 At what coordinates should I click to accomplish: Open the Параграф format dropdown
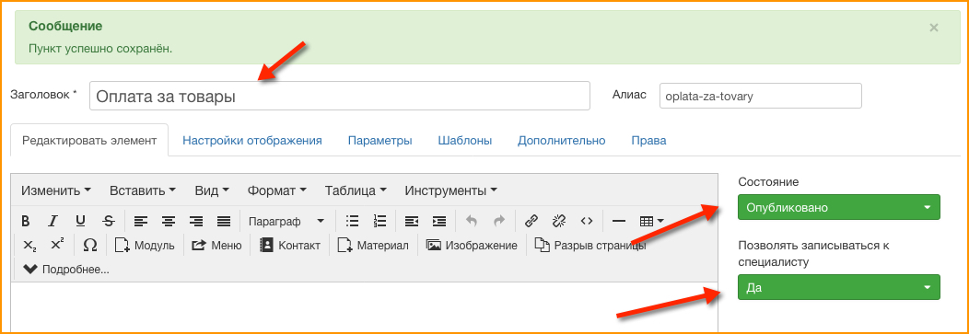[x=286, y=221]
